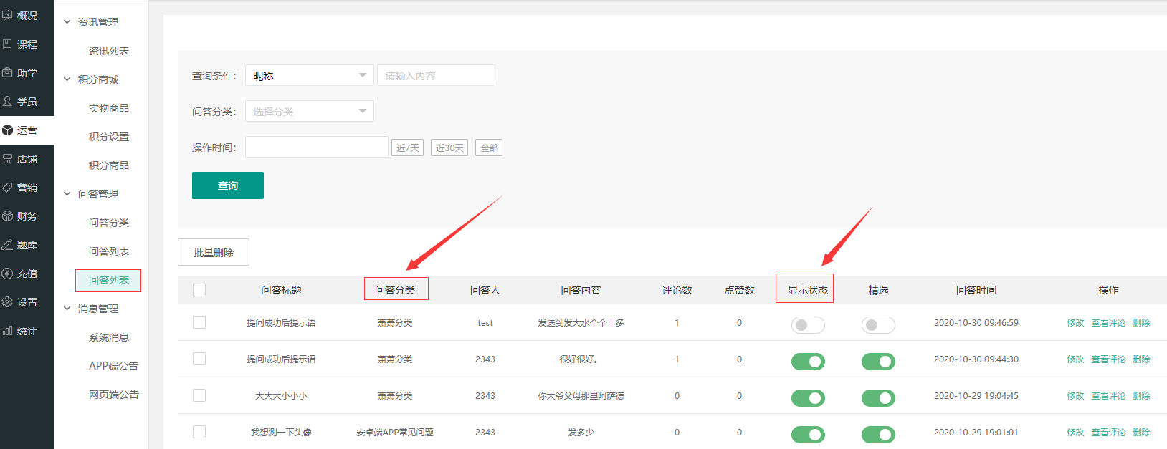Open the 课程 course sidebar icon
Screen dimensions: 1167x449
coord(7,44)
